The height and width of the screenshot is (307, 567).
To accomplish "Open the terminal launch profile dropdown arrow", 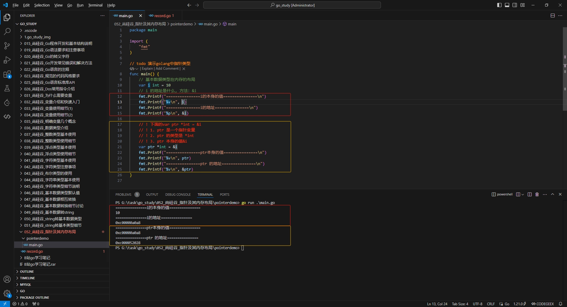I will coord(523,194).
